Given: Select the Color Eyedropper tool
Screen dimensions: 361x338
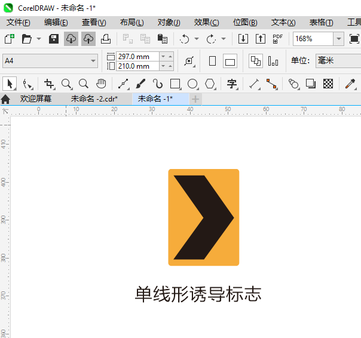Looking at the screenshot, I should coord(350,84).
